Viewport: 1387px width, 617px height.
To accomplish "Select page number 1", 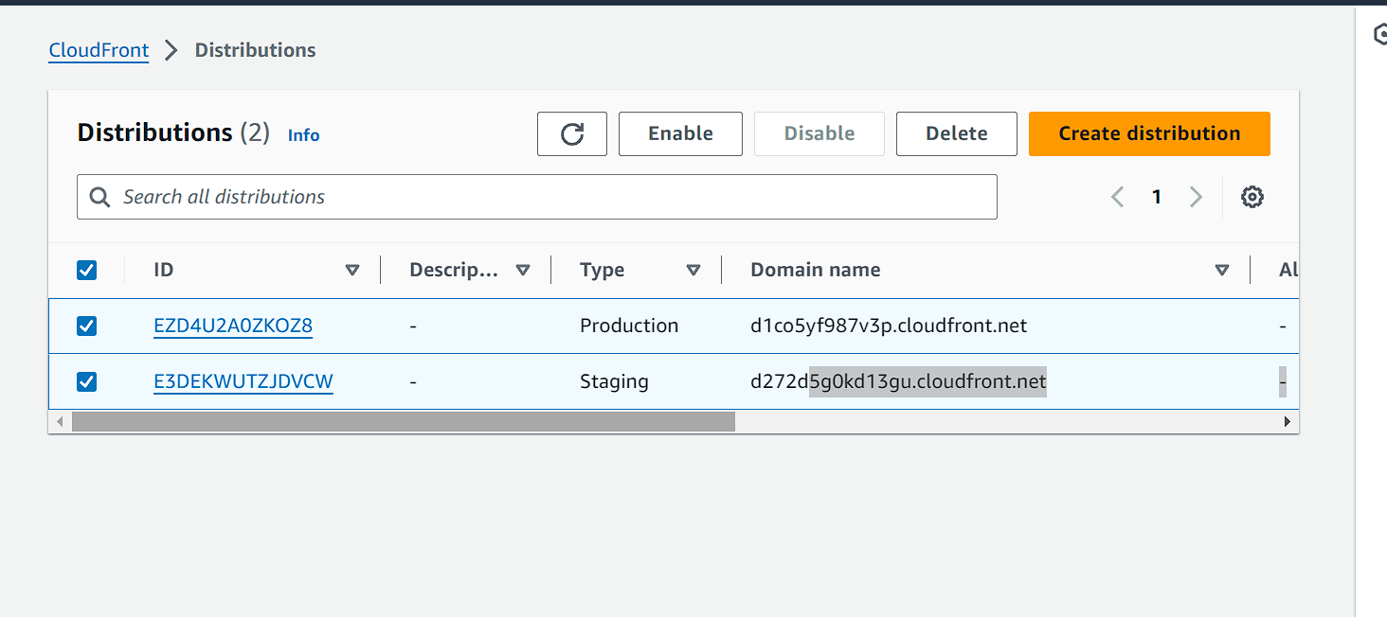I will click(1157, 197).
